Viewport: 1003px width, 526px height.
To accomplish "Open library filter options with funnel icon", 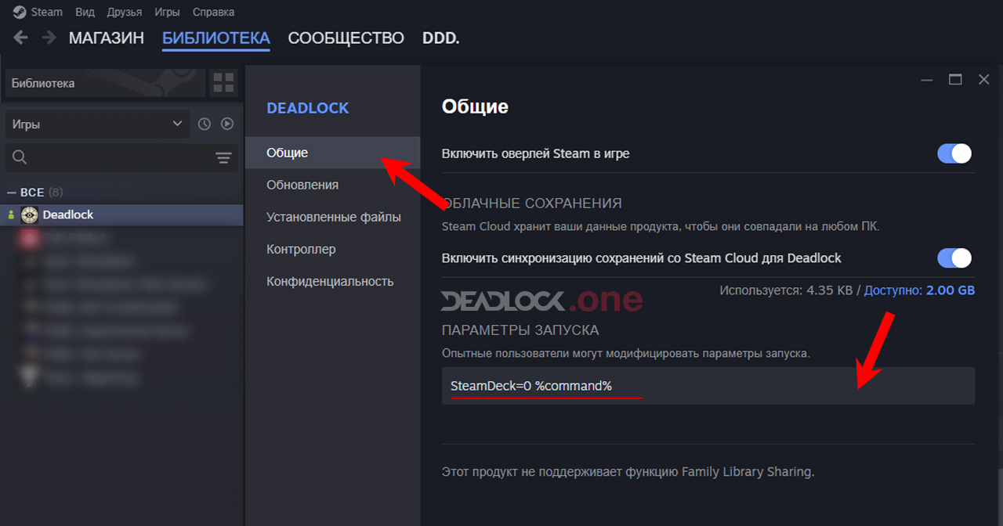I will point(224,157).
